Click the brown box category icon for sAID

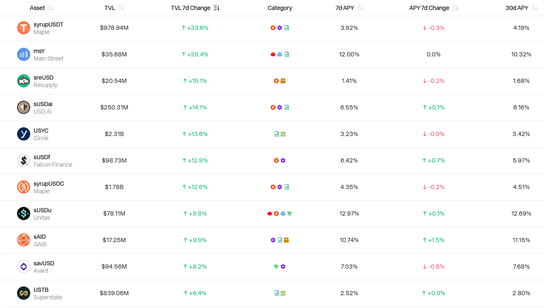point(286,240)
